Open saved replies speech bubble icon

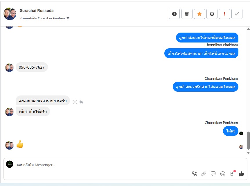(213, 174)
